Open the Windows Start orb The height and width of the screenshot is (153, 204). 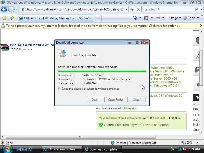(7, 149)
